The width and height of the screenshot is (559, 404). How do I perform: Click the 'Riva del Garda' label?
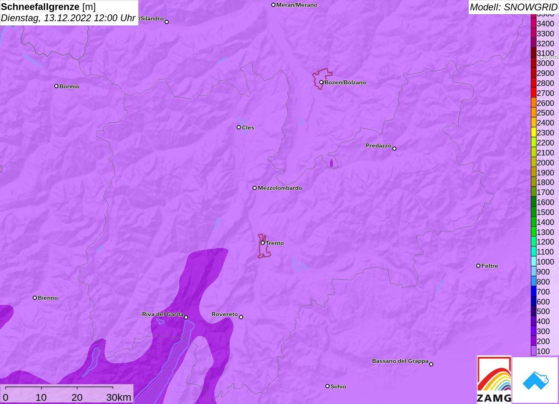click(163, 314)
